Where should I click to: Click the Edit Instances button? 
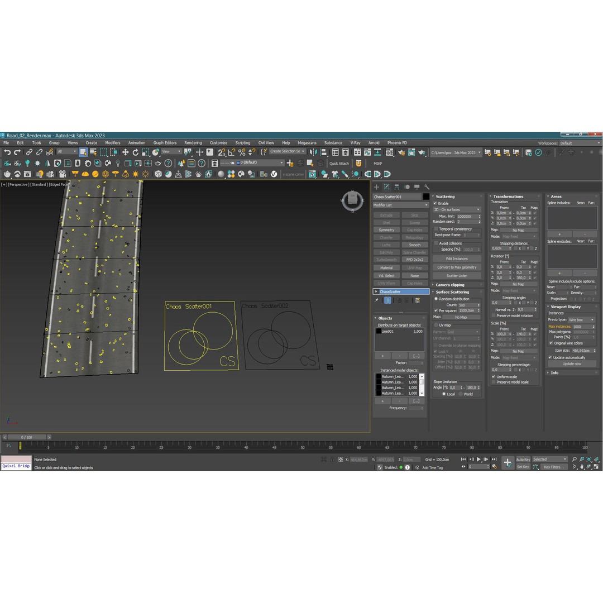[457, 258]
